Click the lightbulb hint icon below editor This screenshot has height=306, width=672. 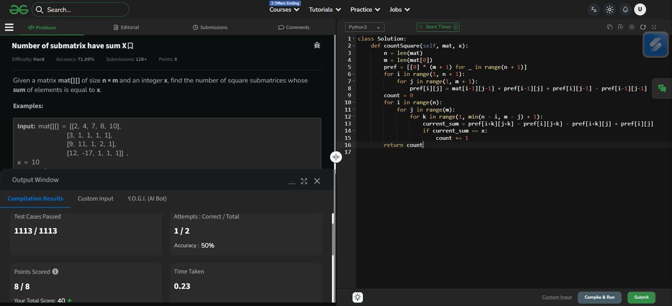(x=358, y=297)
